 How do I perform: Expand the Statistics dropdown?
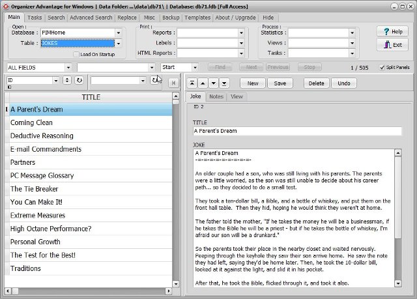pyautogui.click(x=352, y=33)
